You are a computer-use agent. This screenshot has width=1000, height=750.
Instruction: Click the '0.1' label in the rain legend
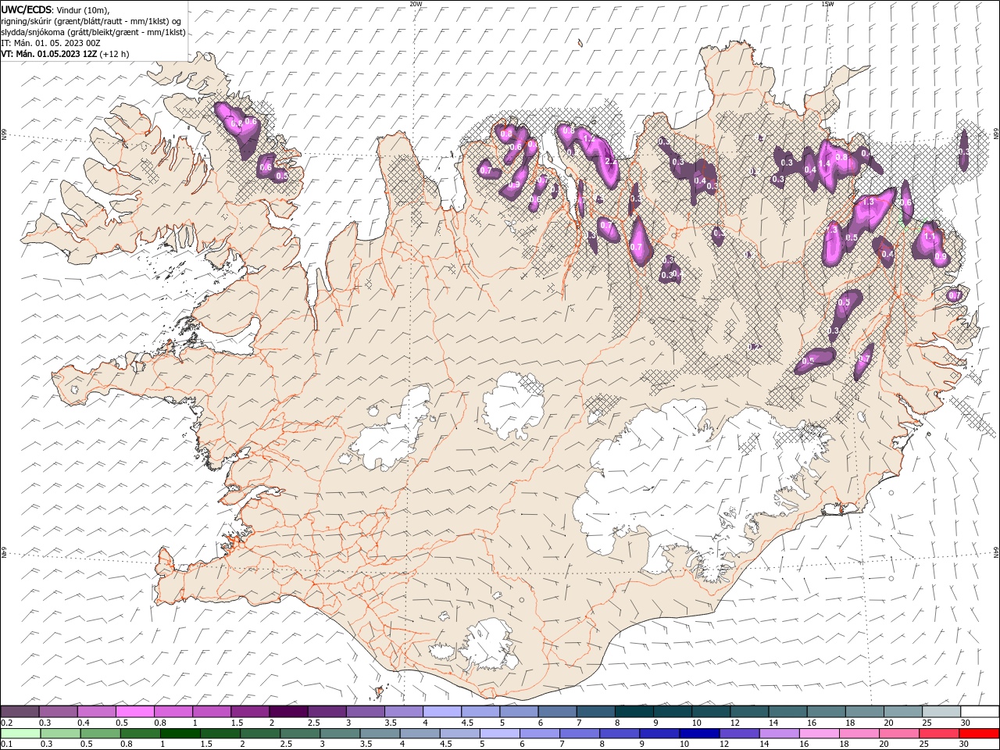(6, 744)
